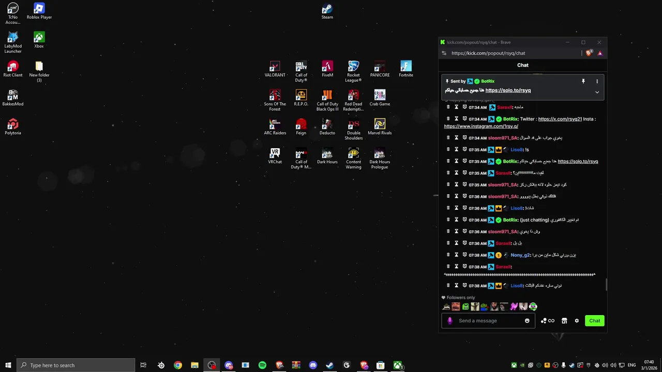Open pinned message three-dot options
This screenshot has height=372, width=662.
[597, 81]
